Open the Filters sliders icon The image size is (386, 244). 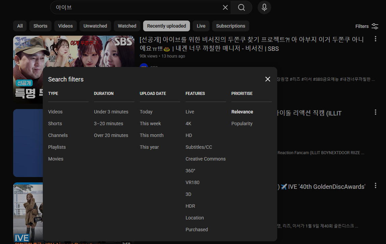coord(375,26)
